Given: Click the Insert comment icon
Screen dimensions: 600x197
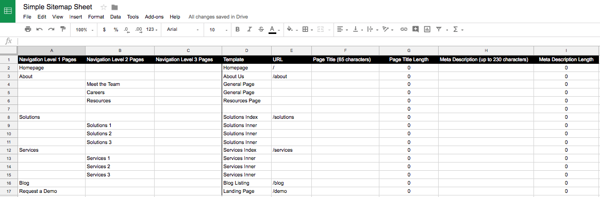Looking at the screenshot, I should click(415, 29).
